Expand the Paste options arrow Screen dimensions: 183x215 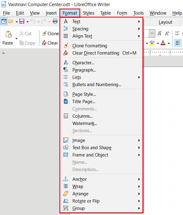click(16, 39)
